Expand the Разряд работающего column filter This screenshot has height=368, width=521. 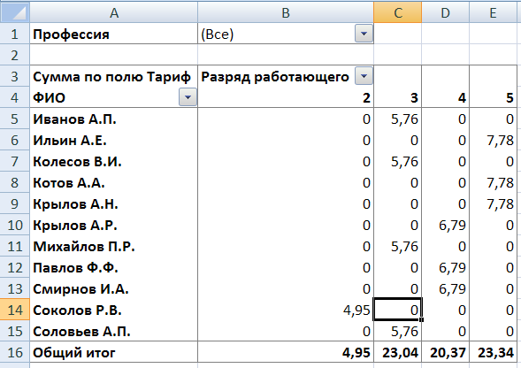point(364,76)
